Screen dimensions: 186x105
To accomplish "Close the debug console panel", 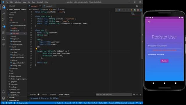I will pos(140,94).
